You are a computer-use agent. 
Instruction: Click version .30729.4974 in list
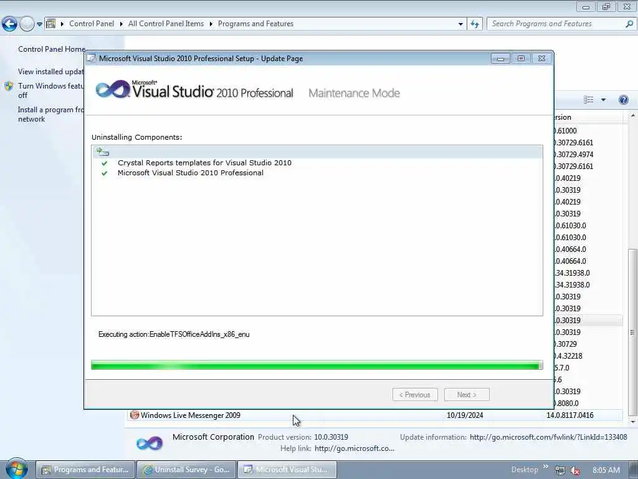(574, 155)
